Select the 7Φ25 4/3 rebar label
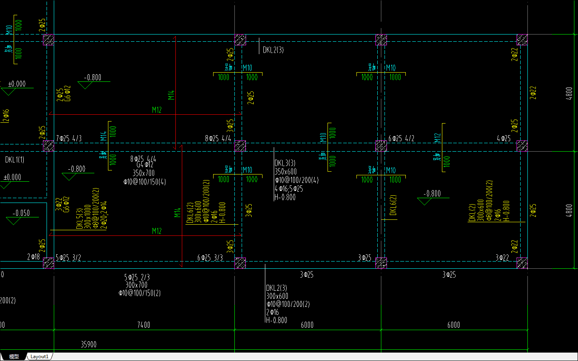 69,138
